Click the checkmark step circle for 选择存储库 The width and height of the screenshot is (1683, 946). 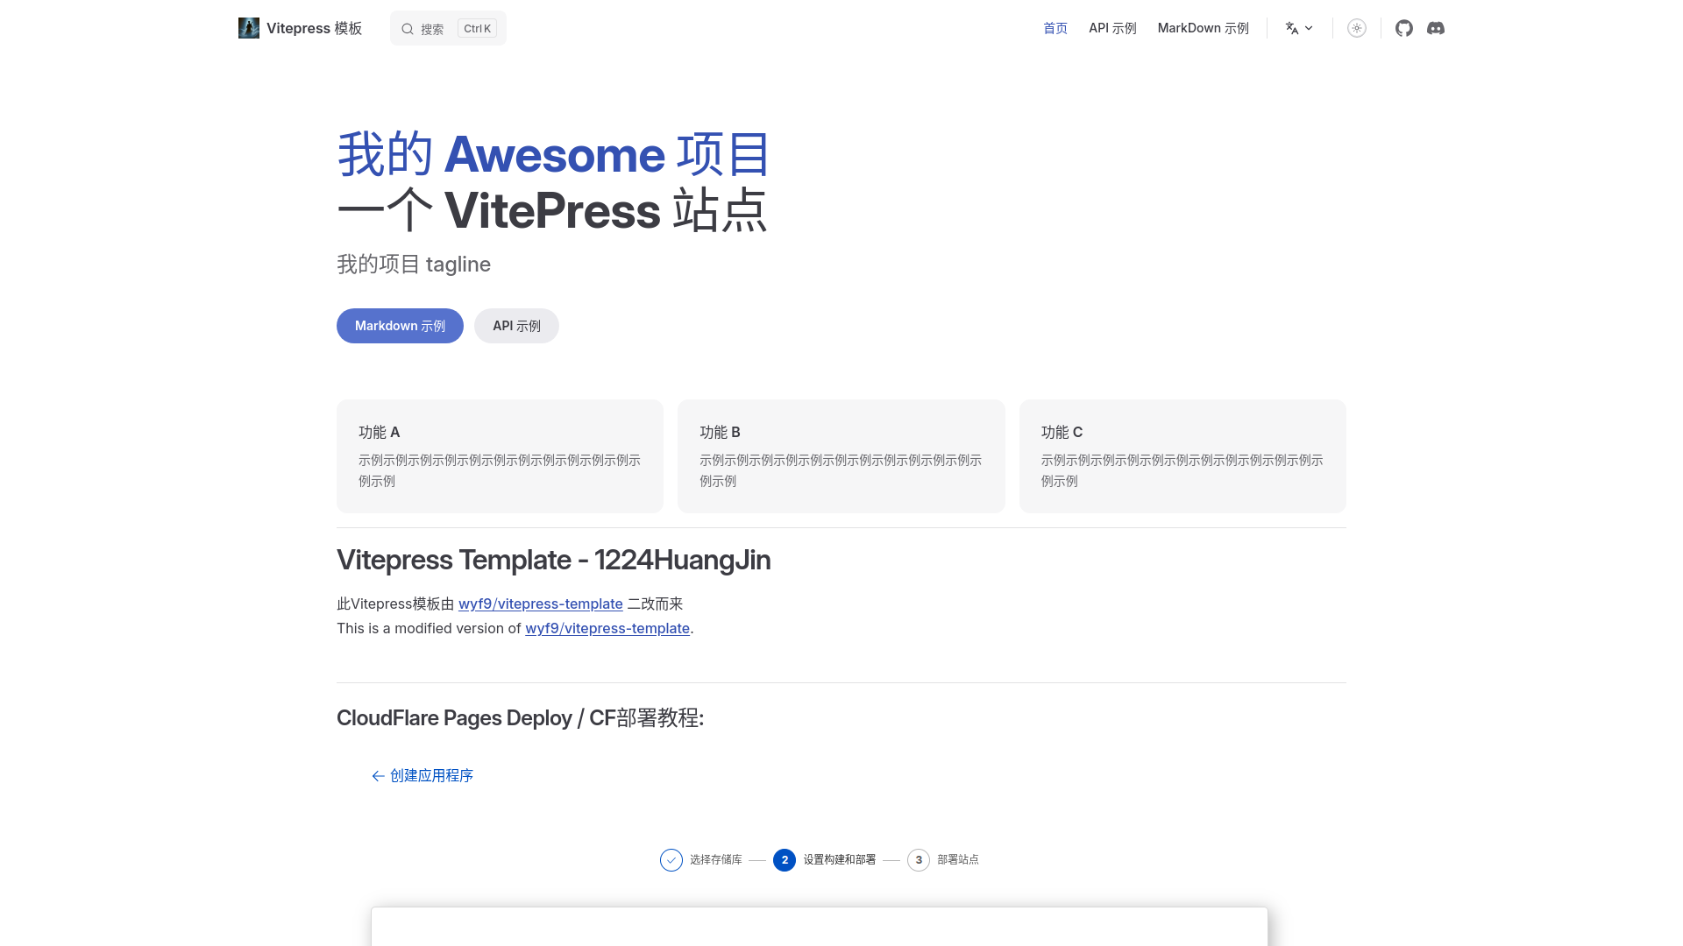click(x=671, y=860)
